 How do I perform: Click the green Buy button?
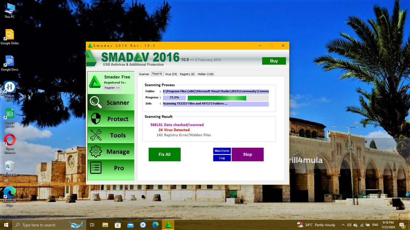click(274, 61)
